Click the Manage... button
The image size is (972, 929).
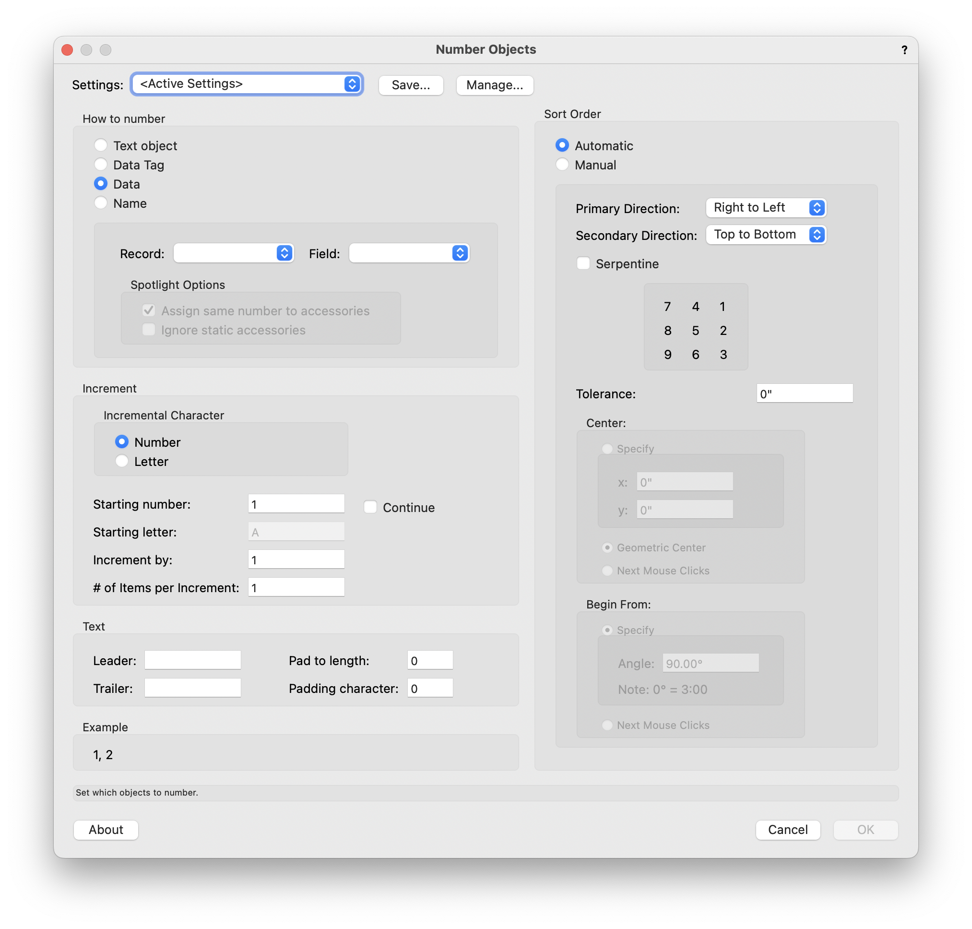(x=494, y=85)
